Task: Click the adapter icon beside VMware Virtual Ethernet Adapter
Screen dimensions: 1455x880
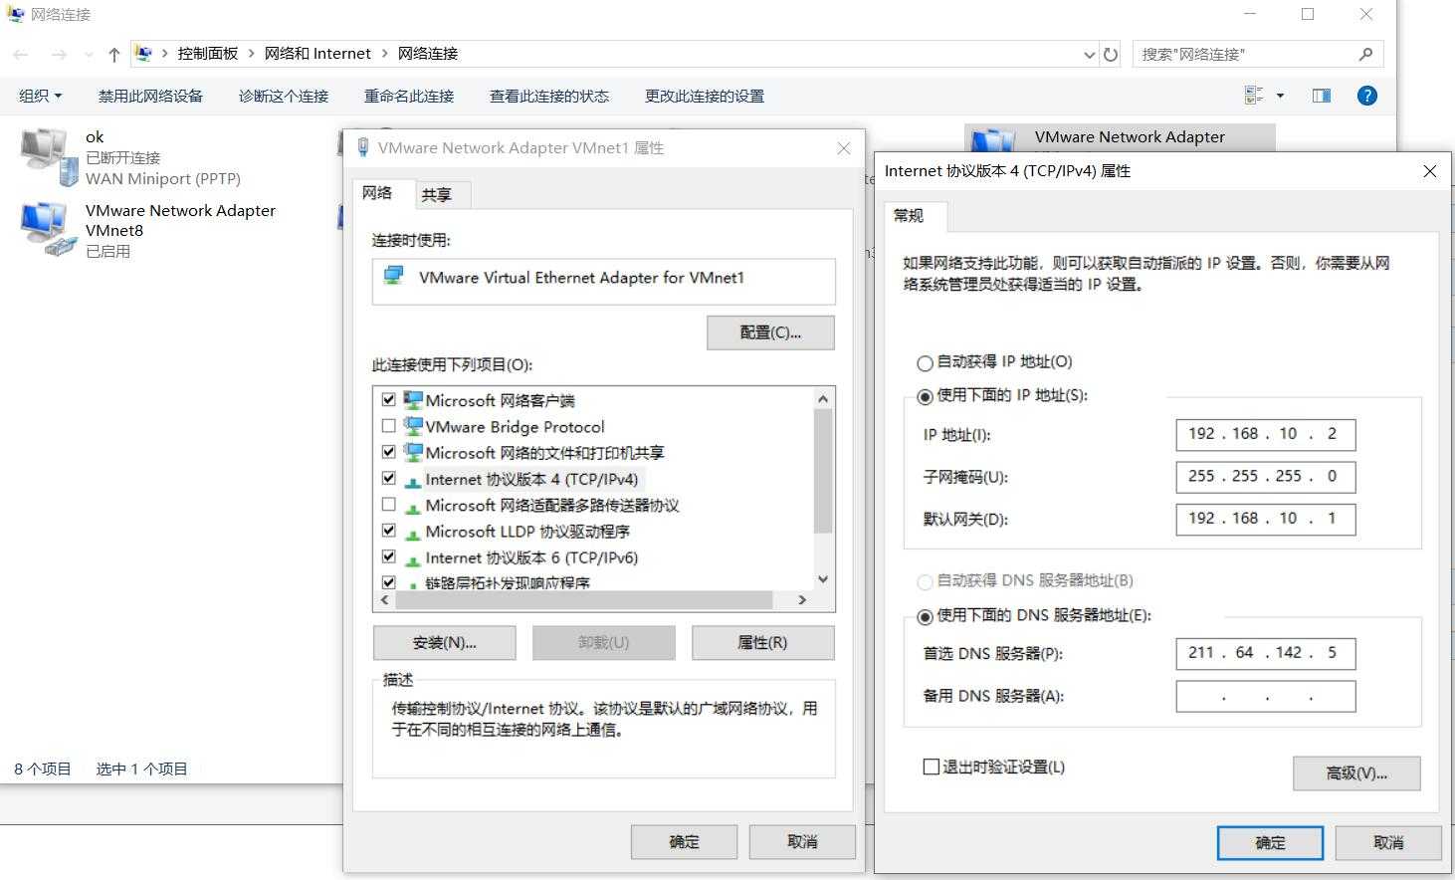Action: 394,277
